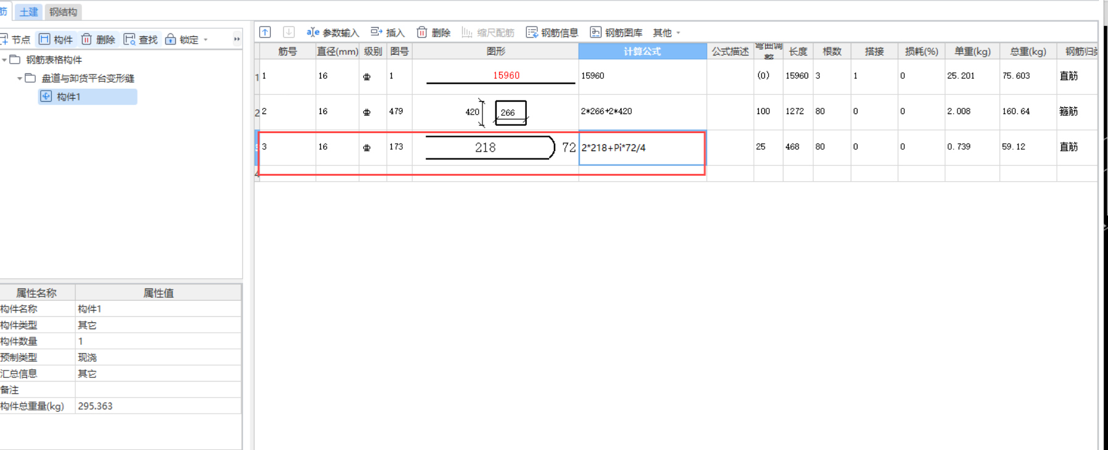Click the 筋号 column header
This screenshot has width=1108, height=450.
pos(287,51)
